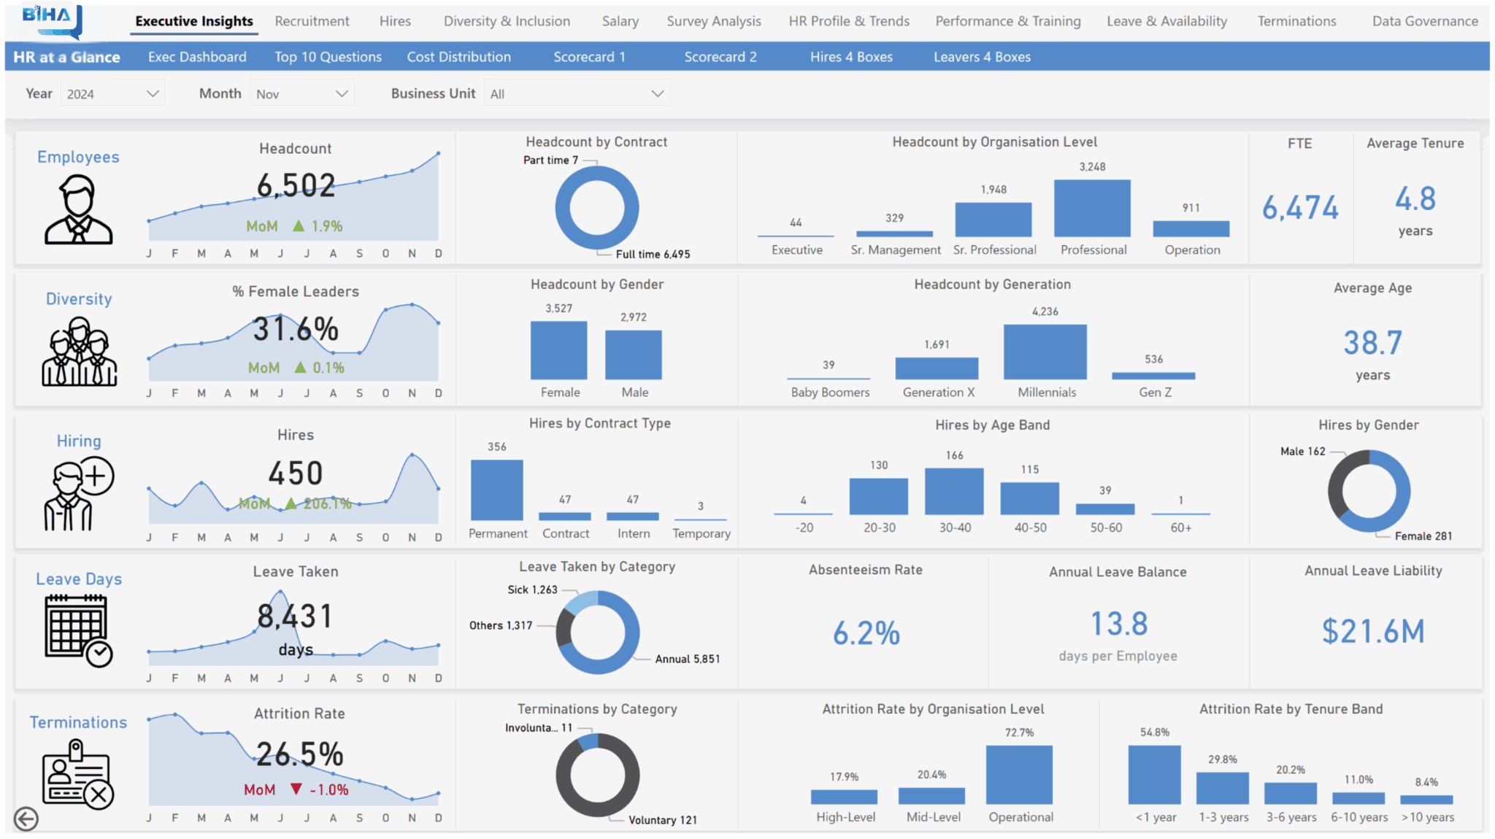Click the % Female Leaders 31.6% value

296,330
